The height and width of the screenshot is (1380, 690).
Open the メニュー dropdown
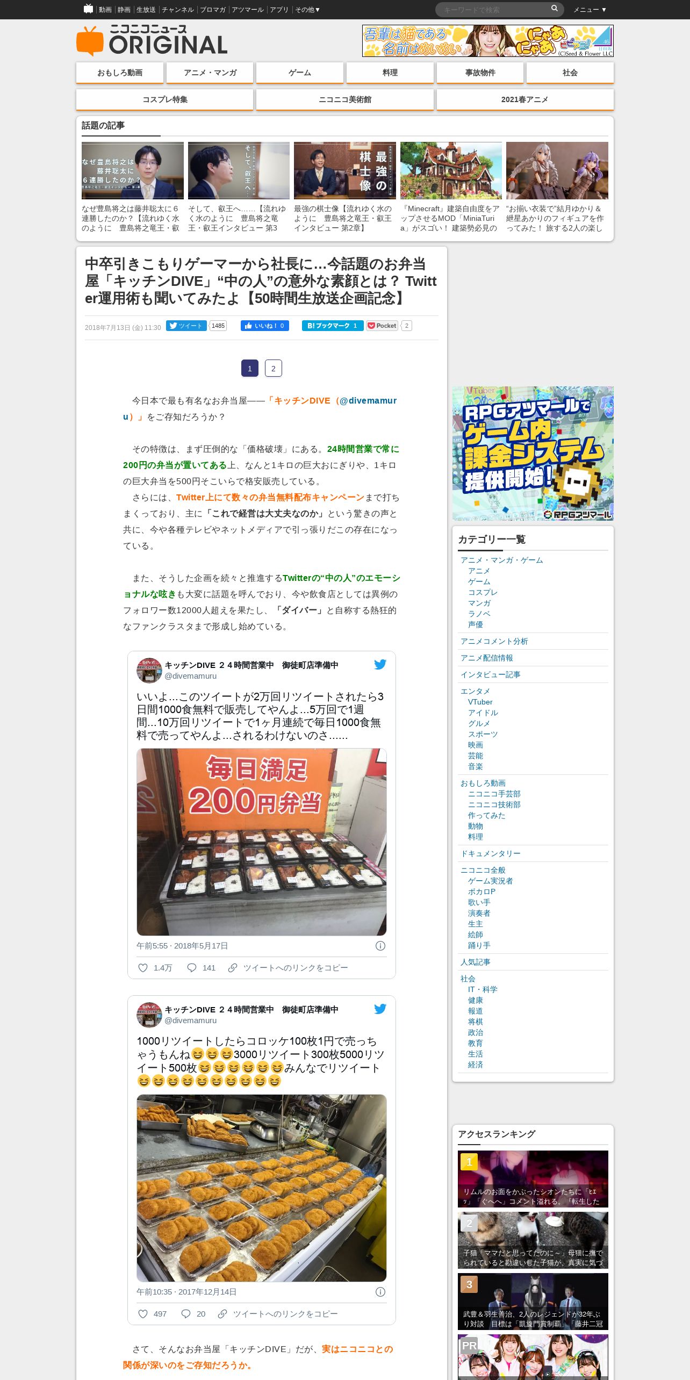pyautogui.click(x=590, y=10)
